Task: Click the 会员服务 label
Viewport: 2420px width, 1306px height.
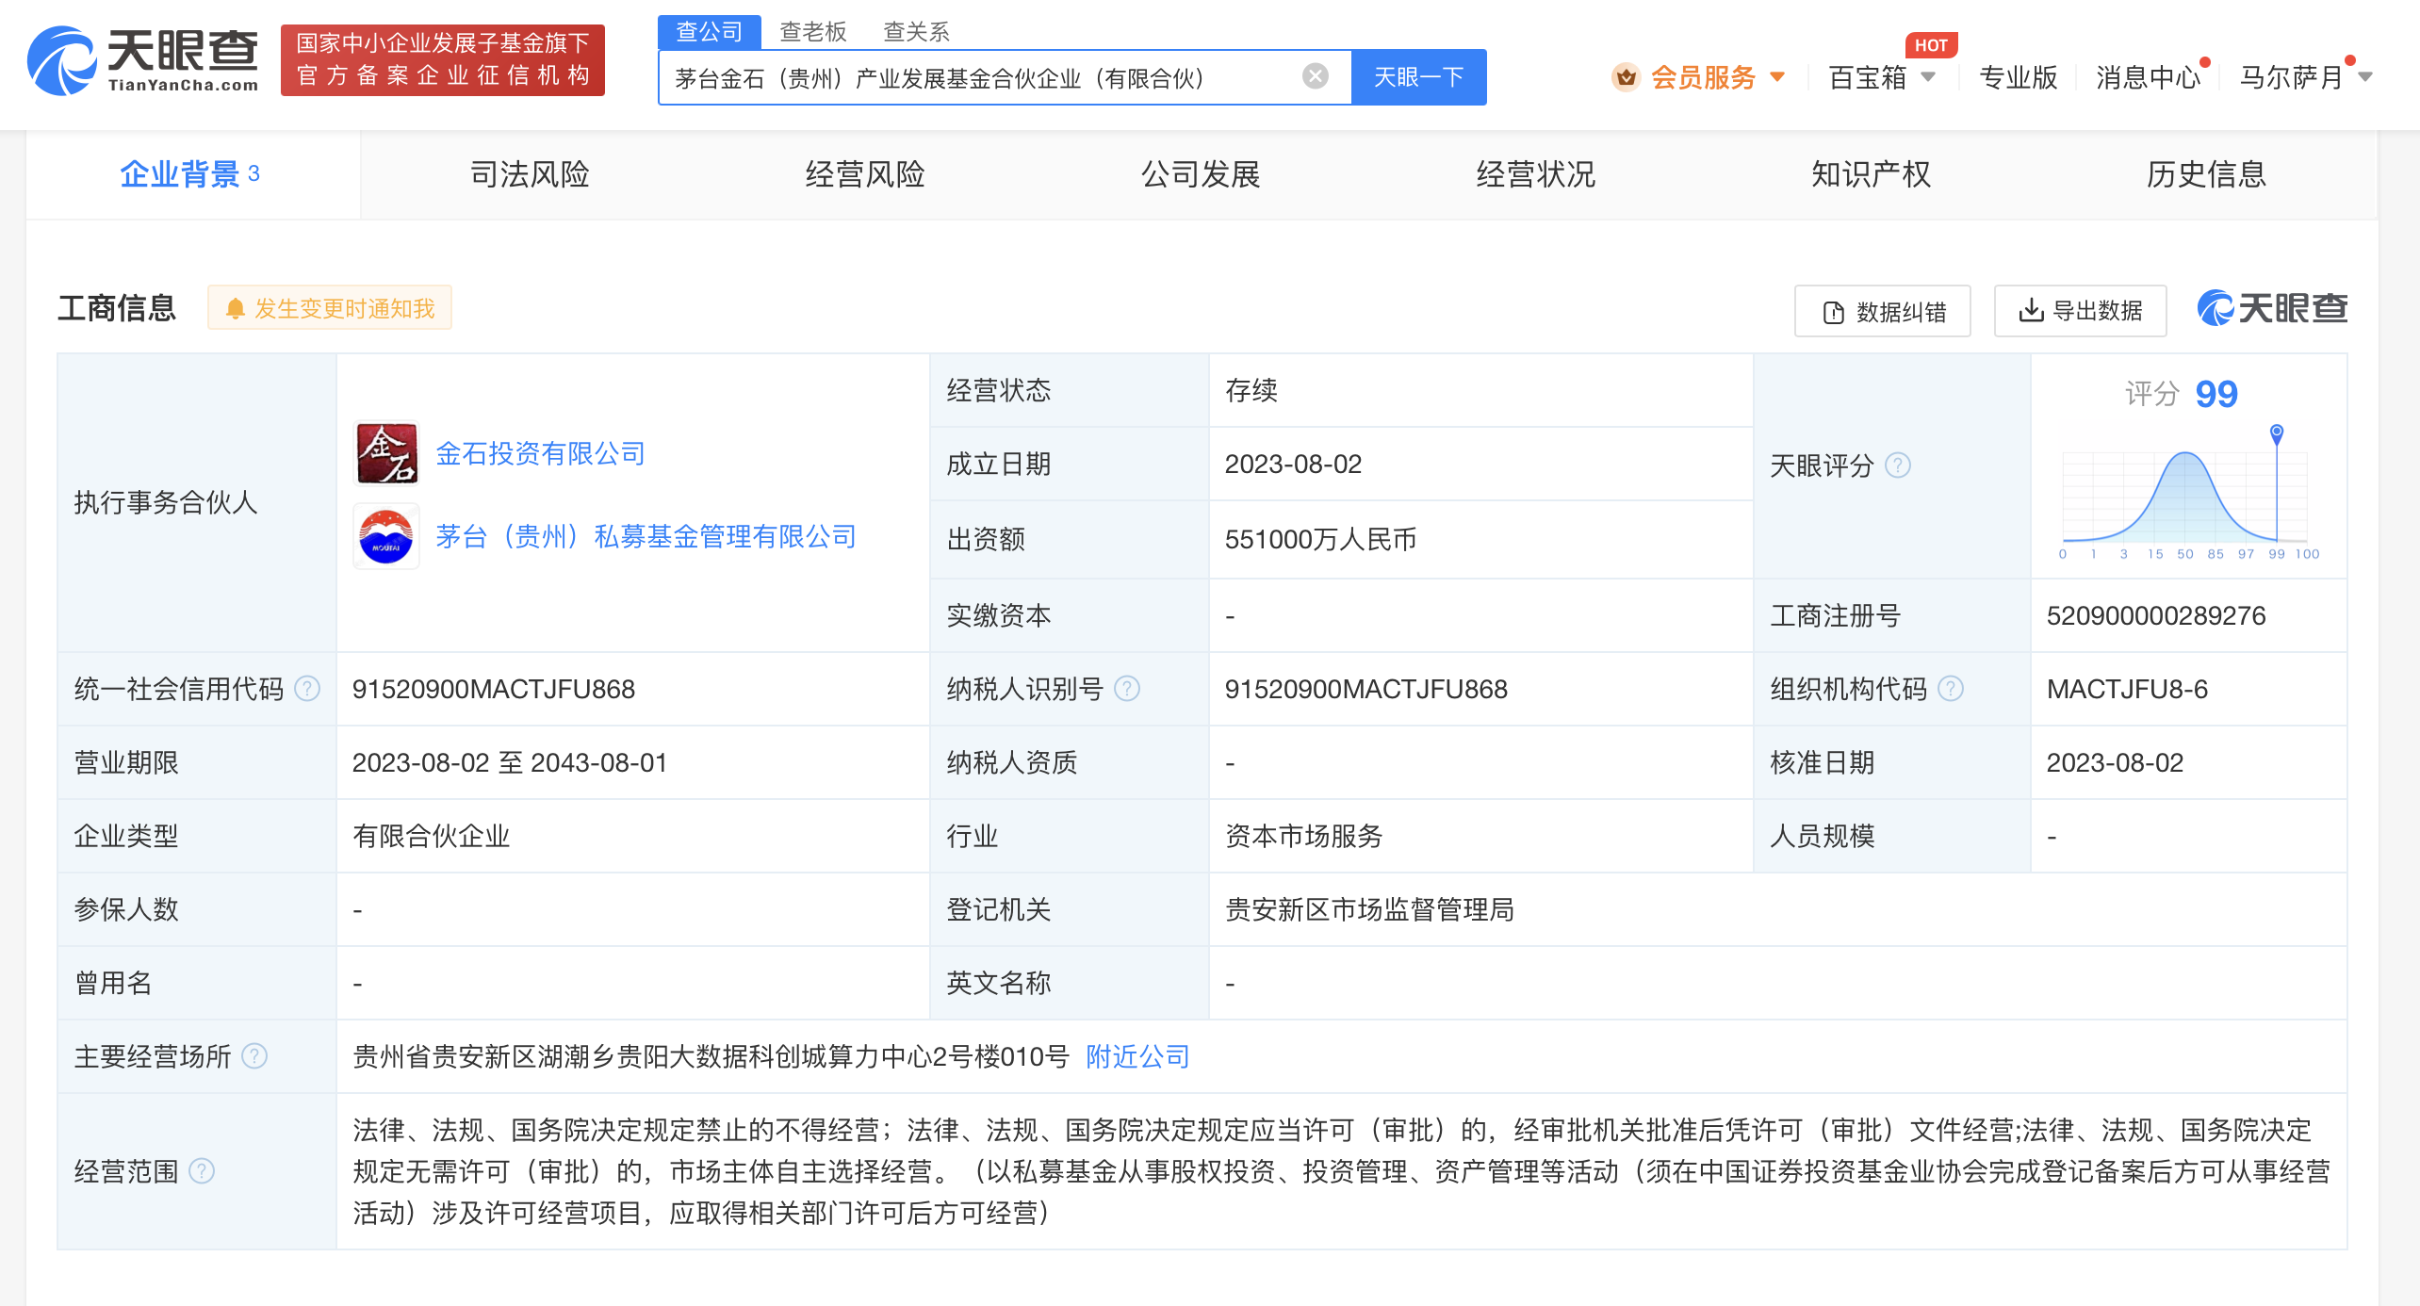Action: click(1703, 77)
